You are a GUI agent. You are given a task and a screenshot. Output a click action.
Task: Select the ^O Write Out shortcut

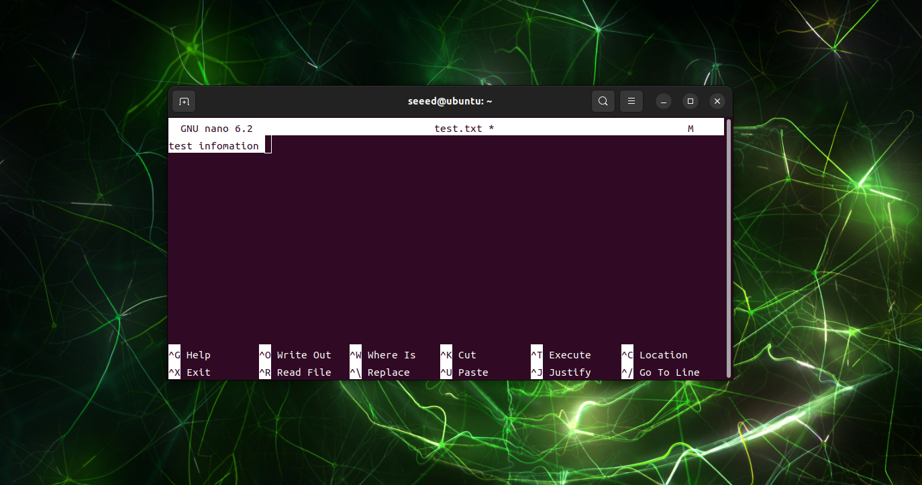(295, 355)
